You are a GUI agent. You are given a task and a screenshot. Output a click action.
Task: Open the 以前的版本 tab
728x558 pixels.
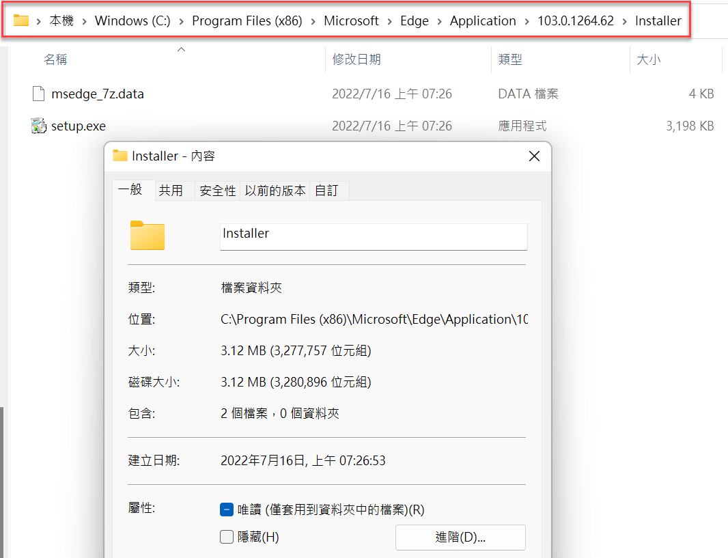coord(275,191)
